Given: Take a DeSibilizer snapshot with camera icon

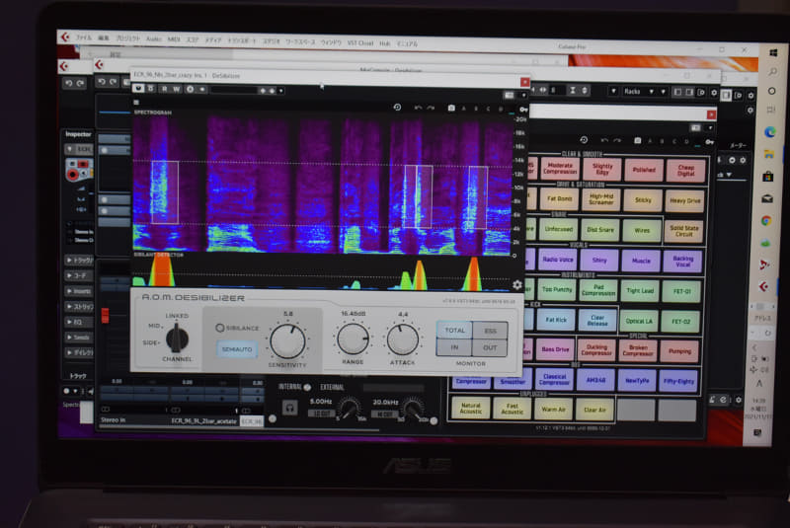Looking at the screenshot, I should click(x=451, y=109).
